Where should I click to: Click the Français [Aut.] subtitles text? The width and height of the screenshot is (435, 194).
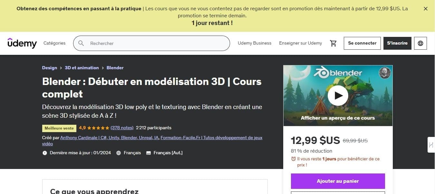(x=168, y=153)
